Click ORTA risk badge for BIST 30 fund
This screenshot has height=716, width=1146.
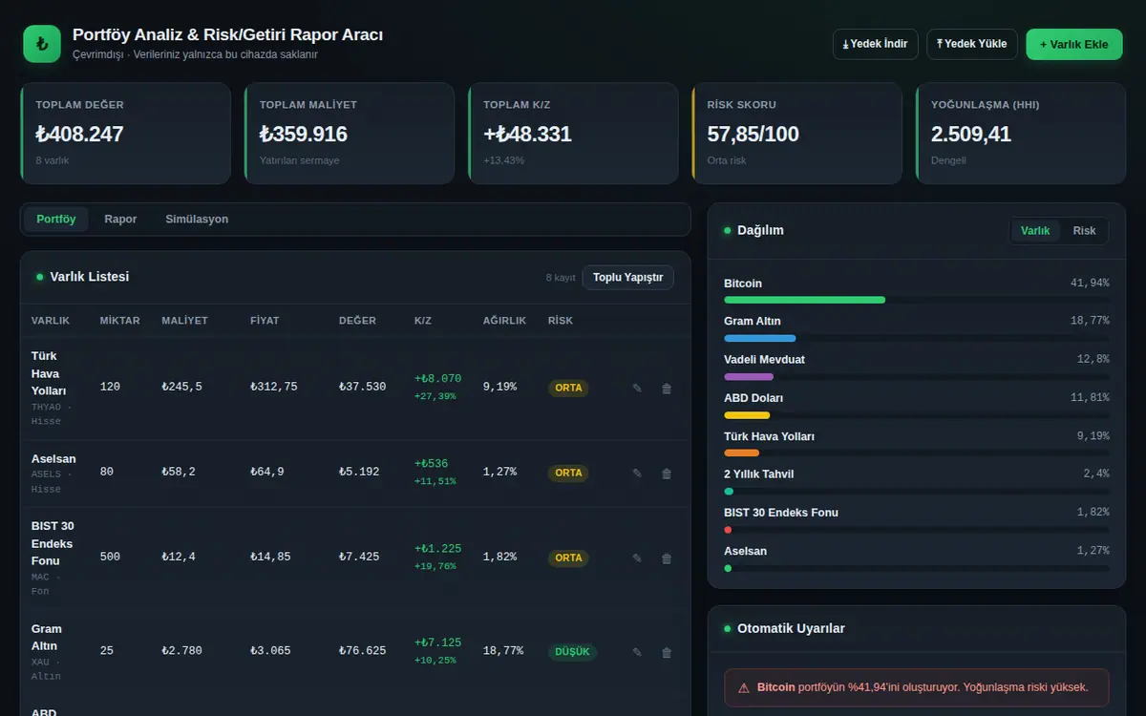pos(568,558)
